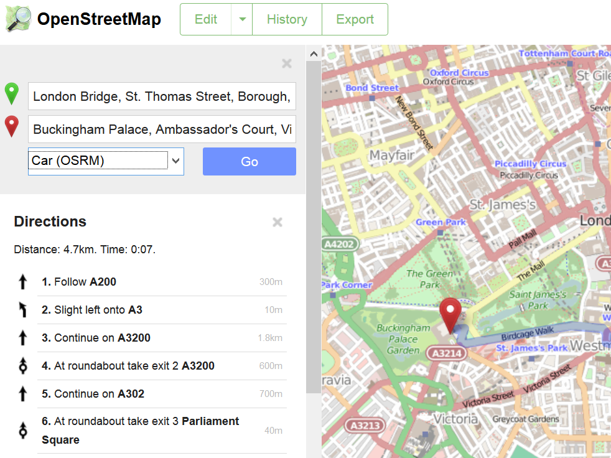Click the Go button
The height and width of the screenshot is (458, 611).
[250, 161]
